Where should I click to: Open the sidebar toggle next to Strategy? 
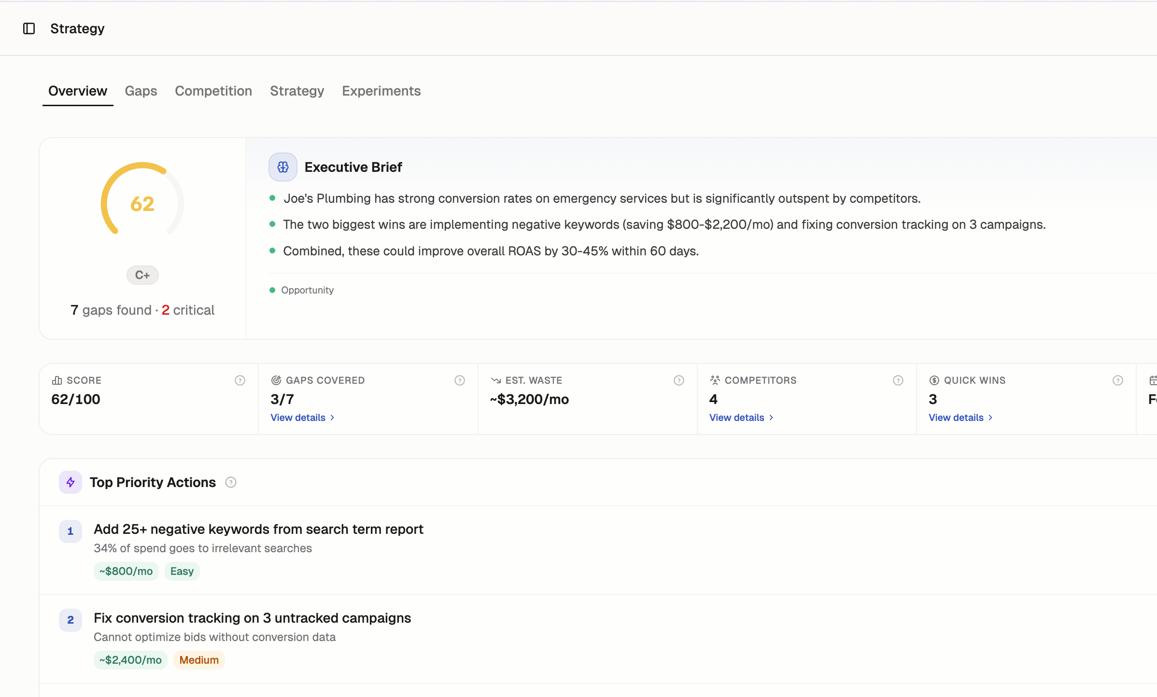coord(28,28)
